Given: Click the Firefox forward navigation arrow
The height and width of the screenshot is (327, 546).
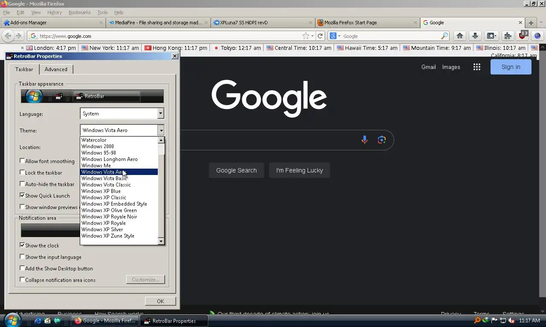Looking at the screenshot, I should point(19,36).
